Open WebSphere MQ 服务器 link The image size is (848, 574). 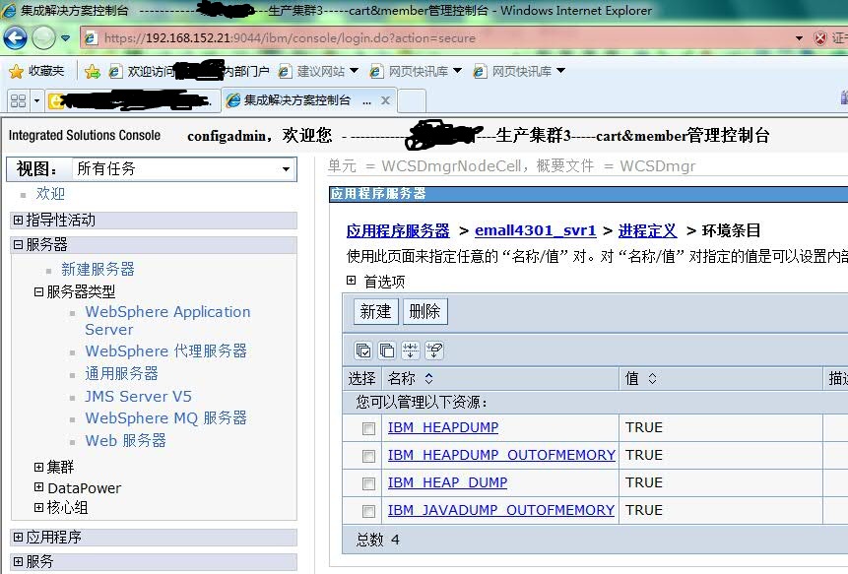(x=165, y=417)
